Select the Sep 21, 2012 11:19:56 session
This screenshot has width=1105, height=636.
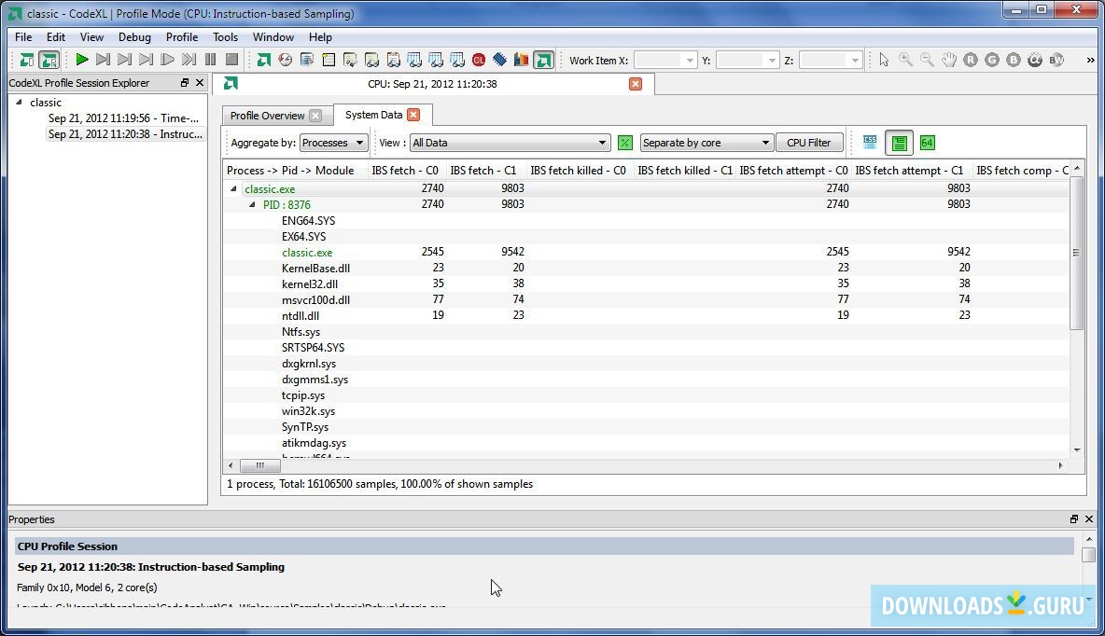coord(123,118)
